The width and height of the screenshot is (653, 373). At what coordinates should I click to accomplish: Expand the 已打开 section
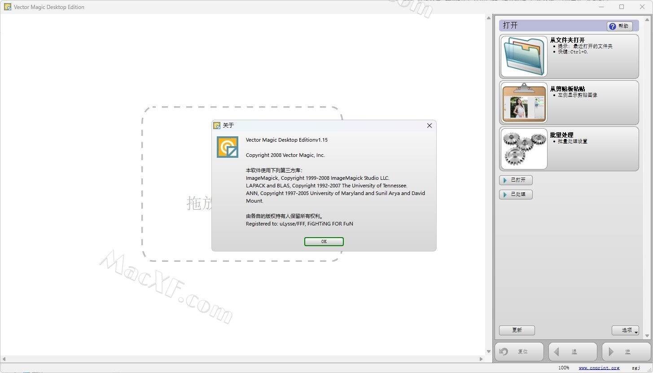[x=516, y=180]
